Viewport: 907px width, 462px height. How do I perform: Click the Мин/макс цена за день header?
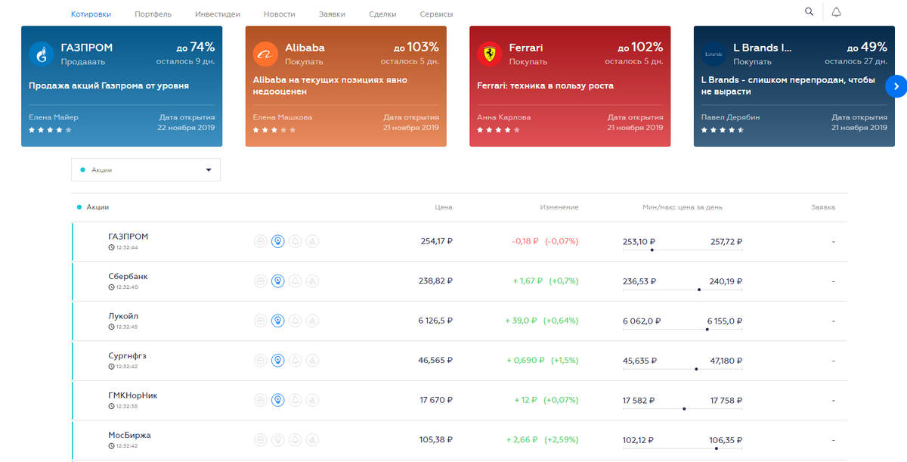click(x=683, y=207)
